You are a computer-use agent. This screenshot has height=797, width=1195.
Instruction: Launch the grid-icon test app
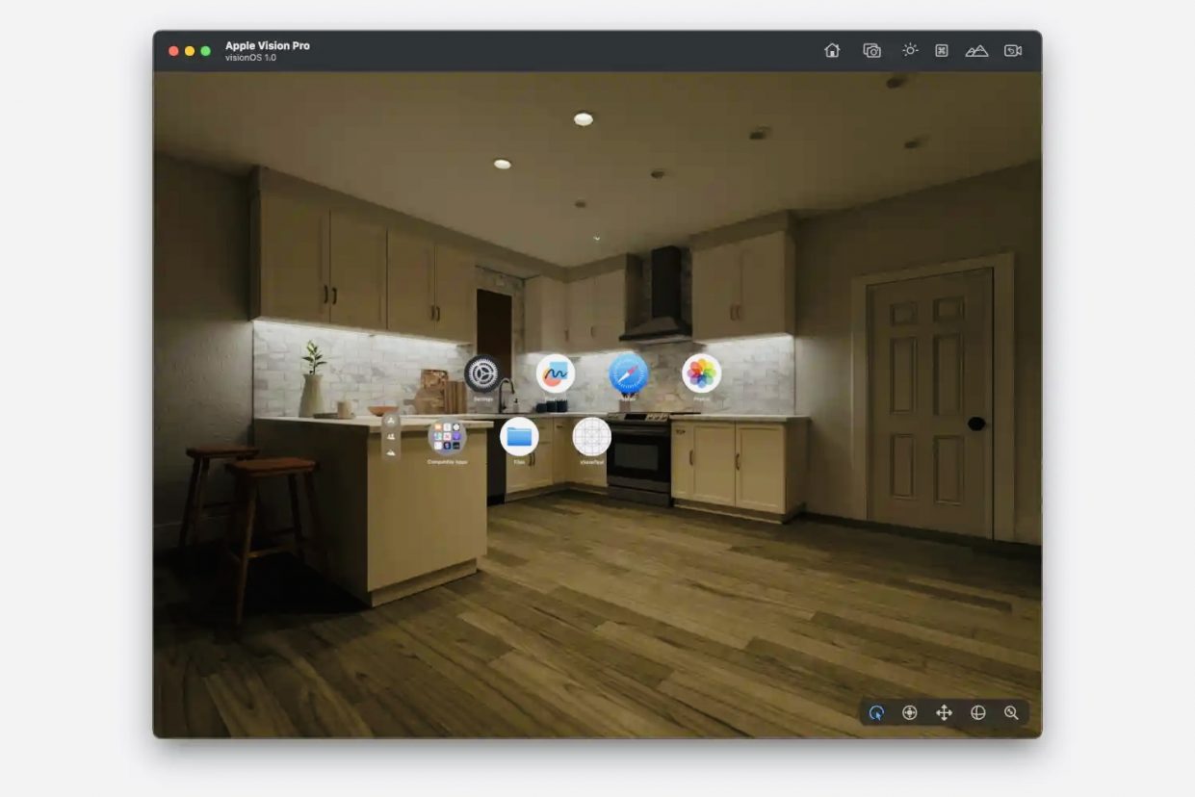[592, 436]
